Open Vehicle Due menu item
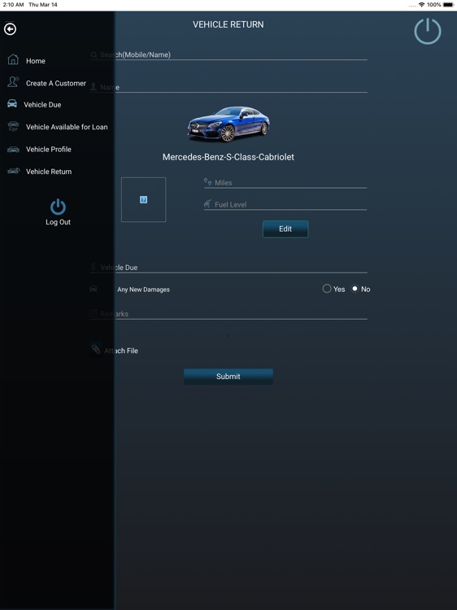The height and width of the screenshot is (610, 457). [42, 105]
